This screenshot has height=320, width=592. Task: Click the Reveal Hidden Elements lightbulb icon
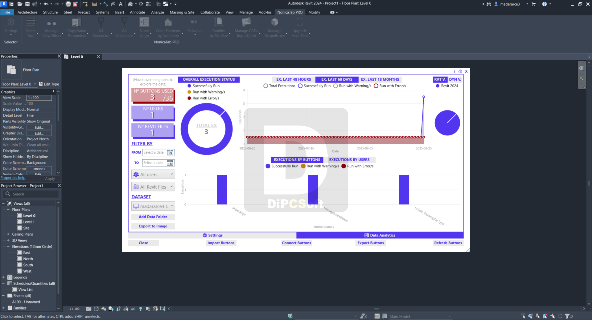point(141,309)
